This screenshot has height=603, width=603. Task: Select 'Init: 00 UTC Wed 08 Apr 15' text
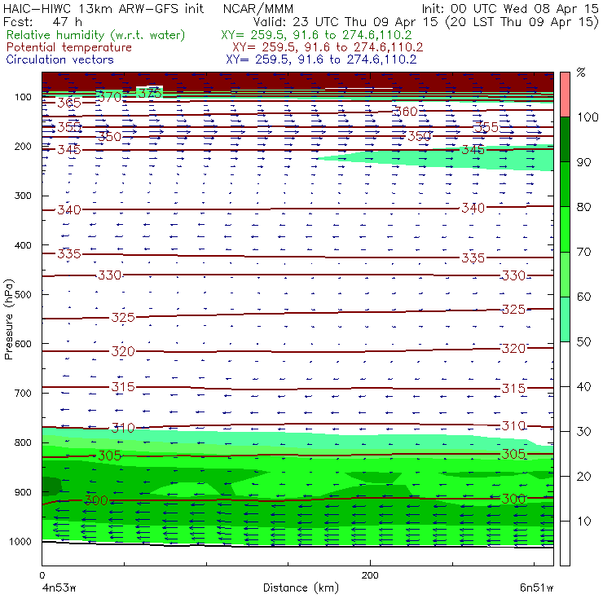(510, 8)
